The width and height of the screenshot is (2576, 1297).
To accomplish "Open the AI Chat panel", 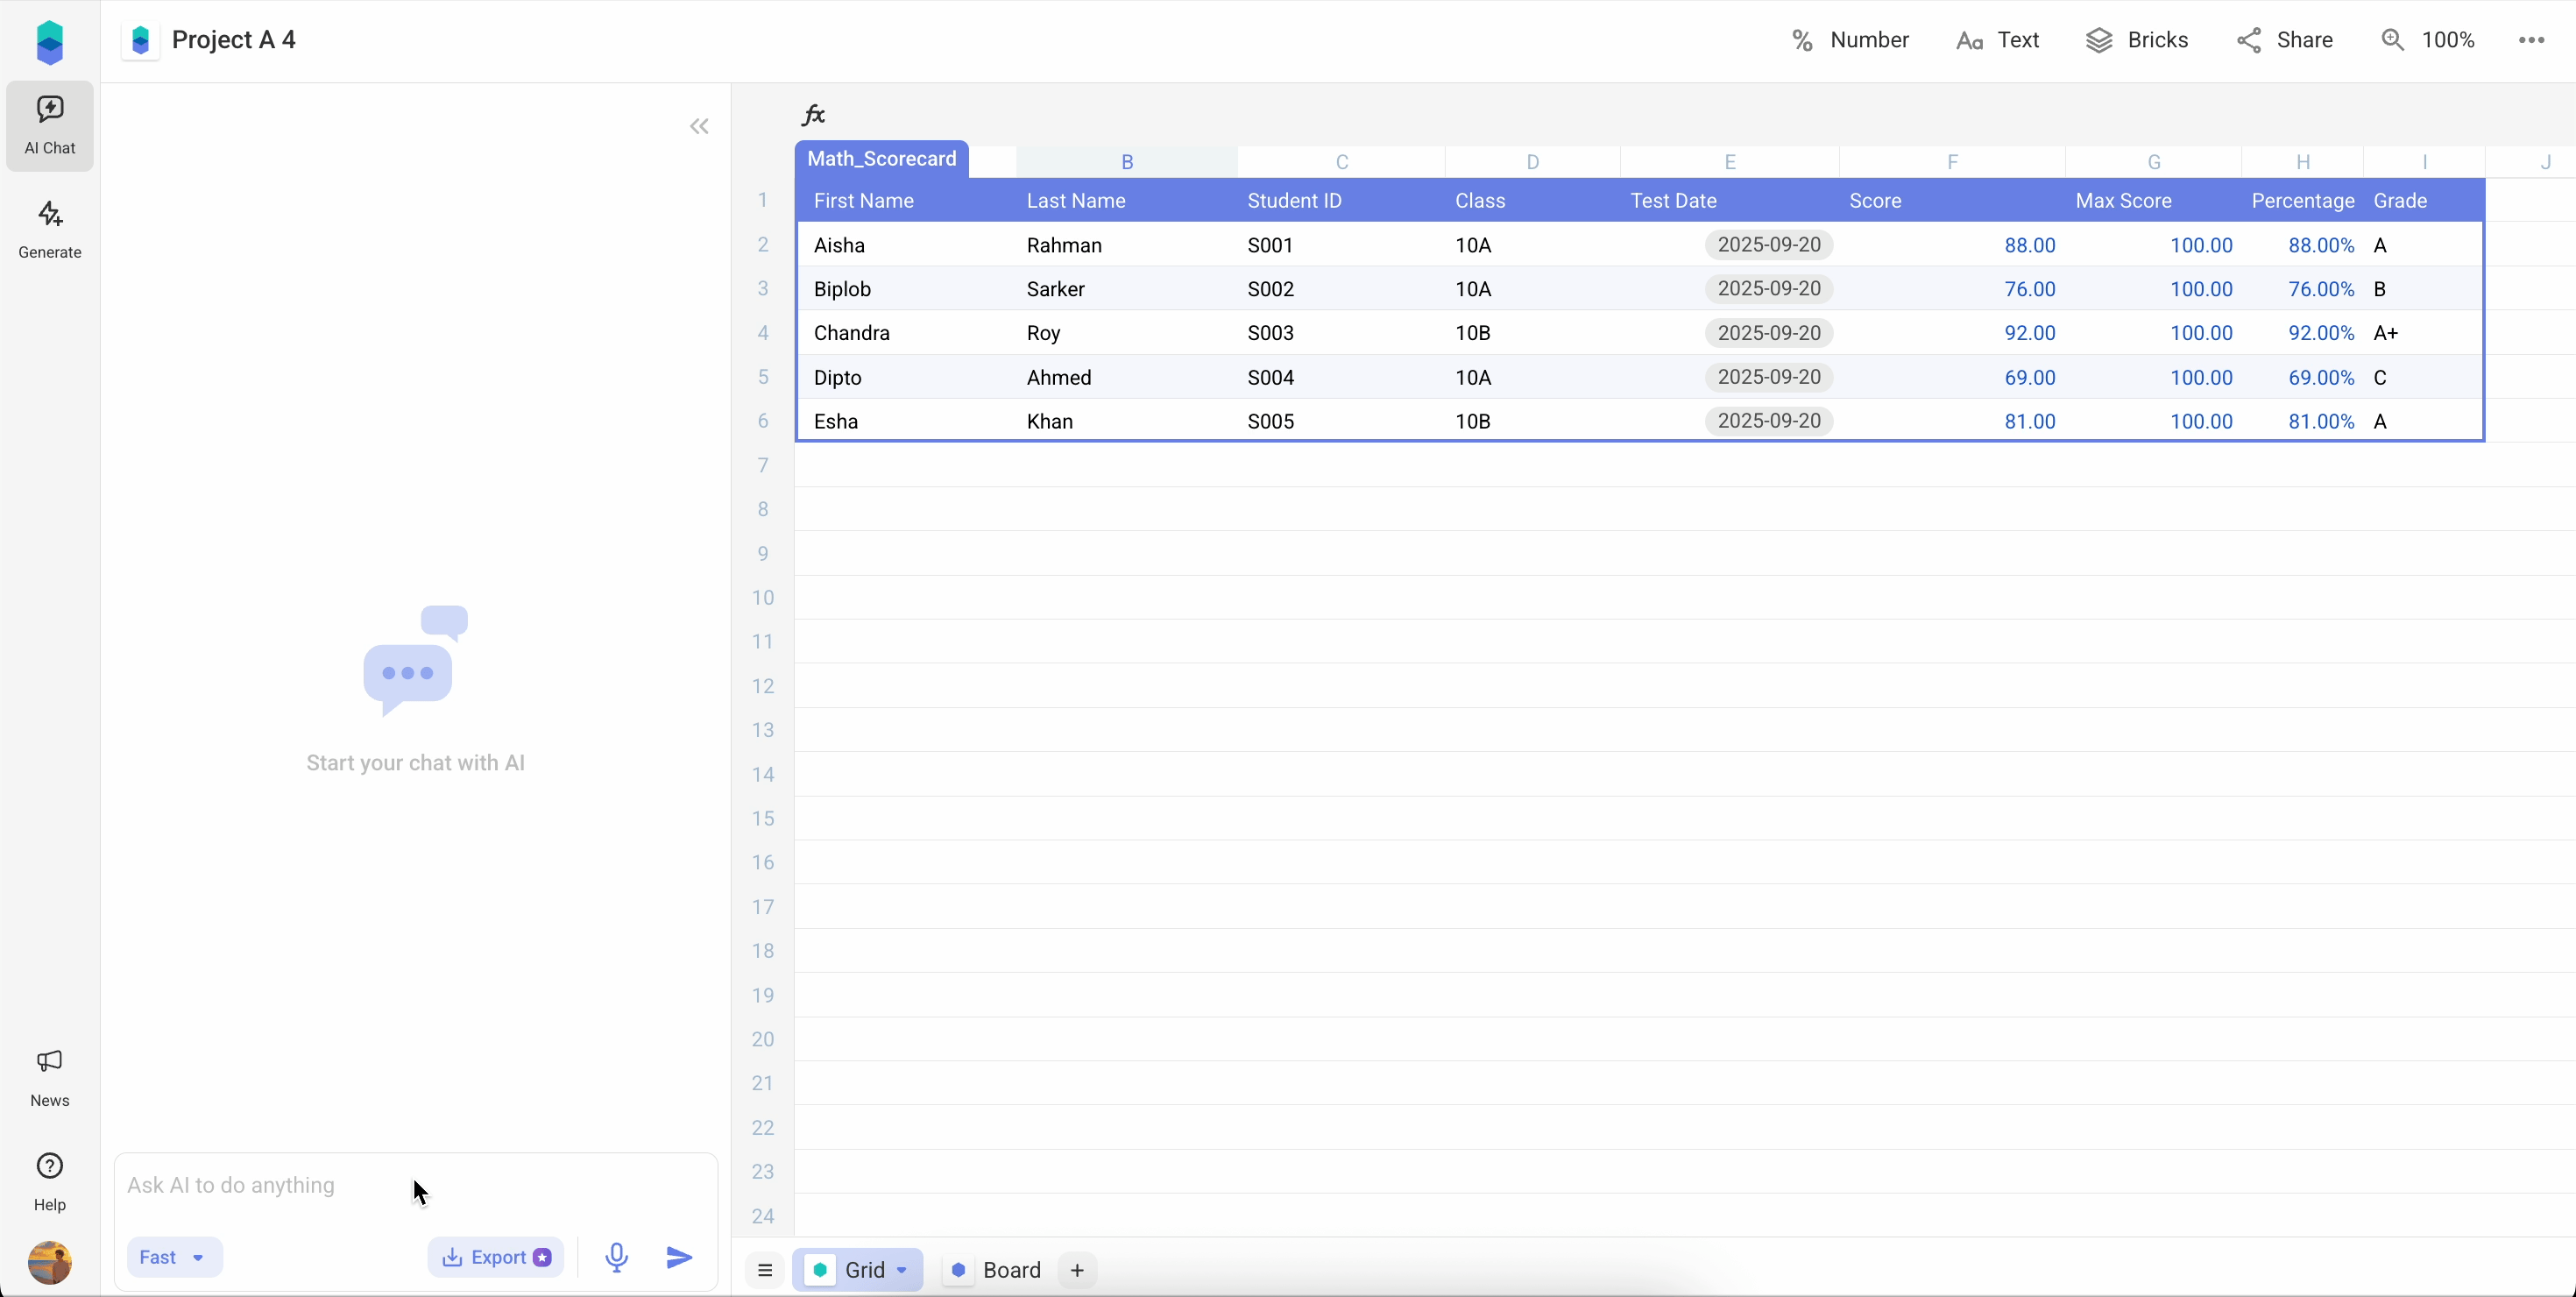I will click(x=50, y=125).
